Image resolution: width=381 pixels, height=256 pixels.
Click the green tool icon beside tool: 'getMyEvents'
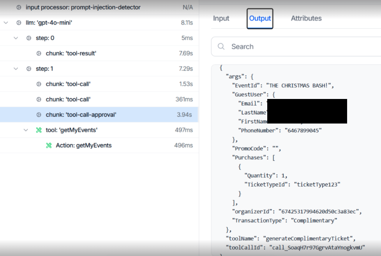click(39, 130)
